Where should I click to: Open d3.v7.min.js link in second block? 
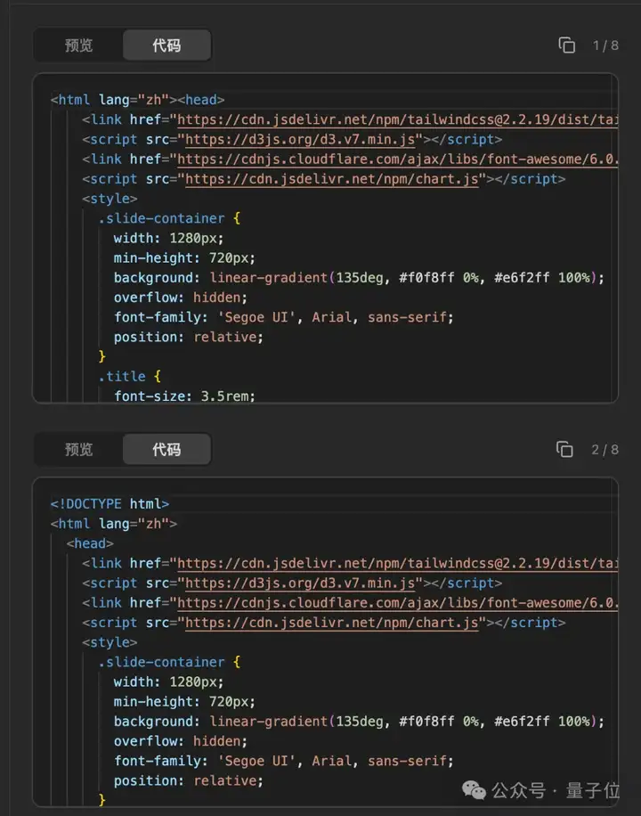pyautogui.click(x=300, y=583)
